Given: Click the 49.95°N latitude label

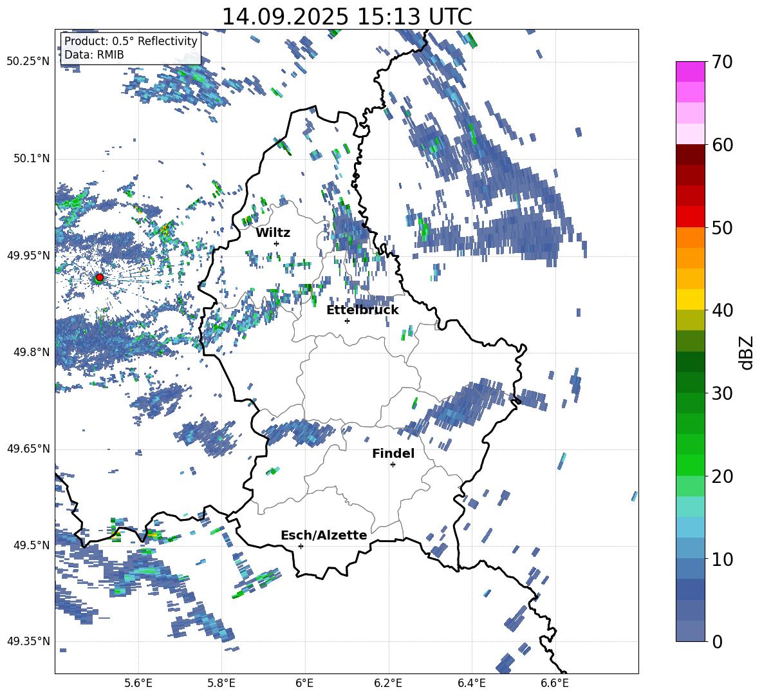Looking at the screenshot, I should click(28, 256).
